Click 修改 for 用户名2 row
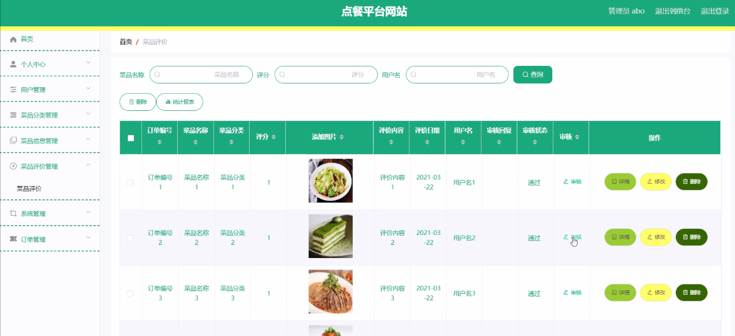The width and height of the screenshot is (735, 336). [x=656, y=237]
